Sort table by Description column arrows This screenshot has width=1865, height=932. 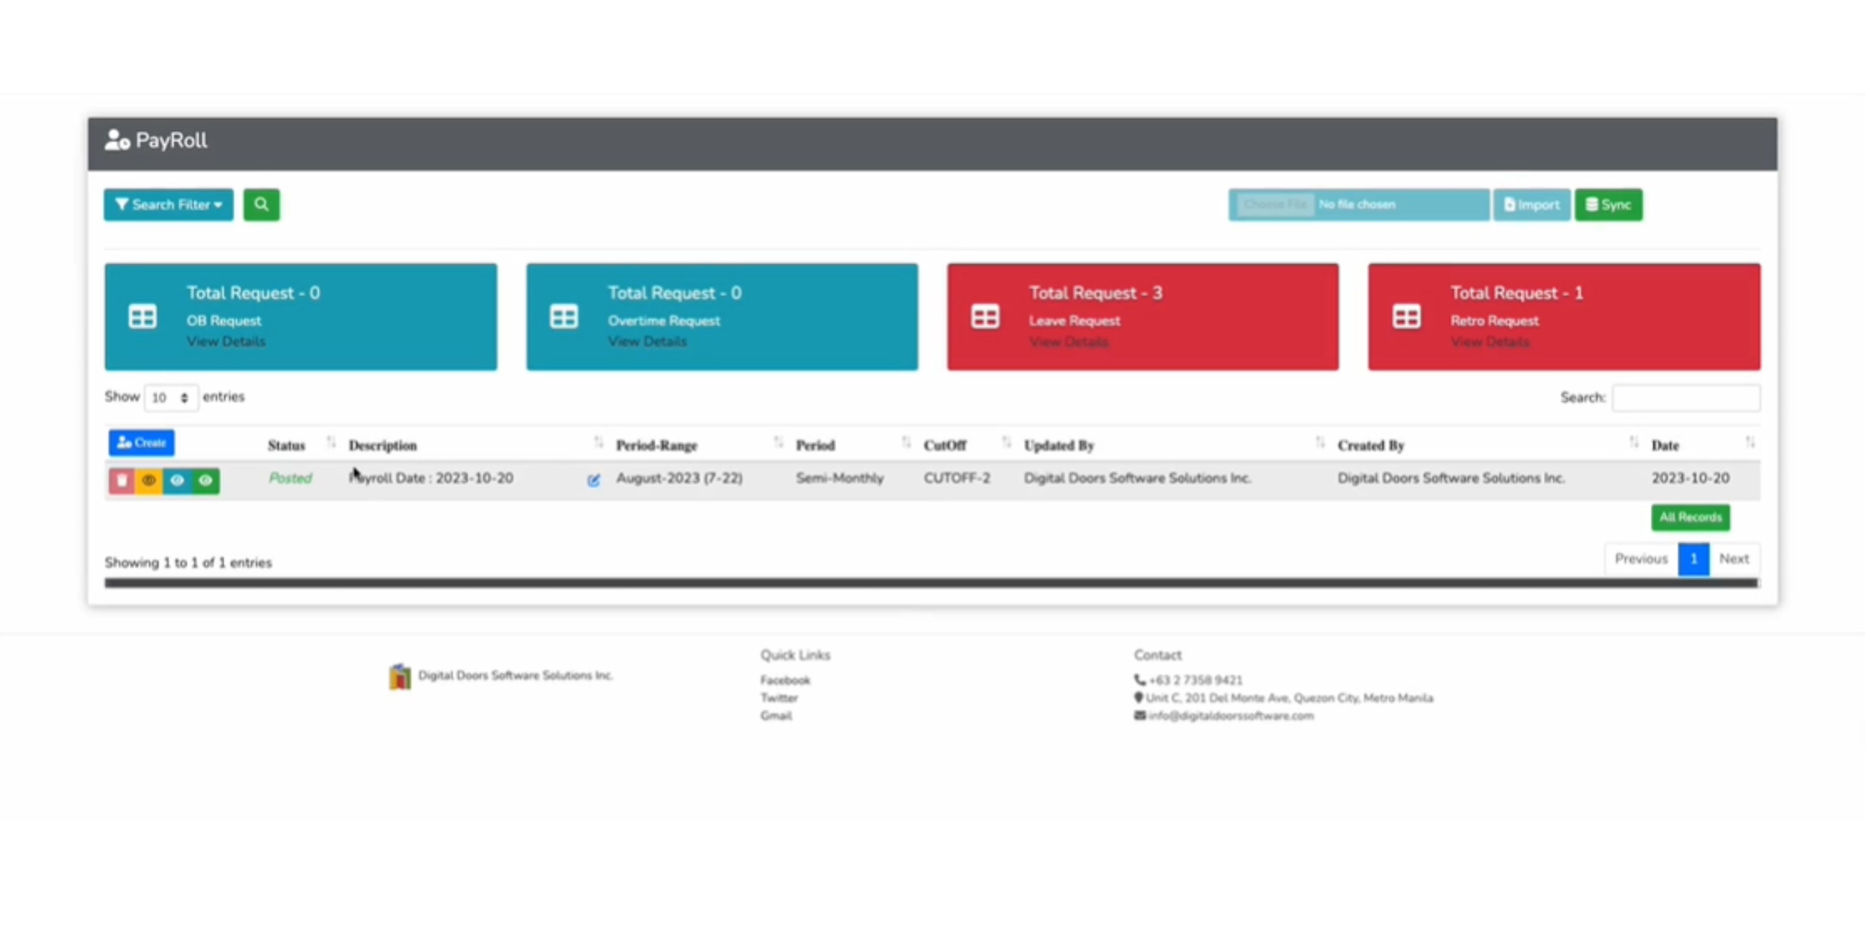[598, 442]
